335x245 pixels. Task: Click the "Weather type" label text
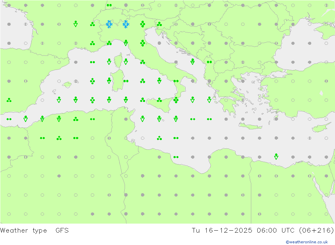23,231
